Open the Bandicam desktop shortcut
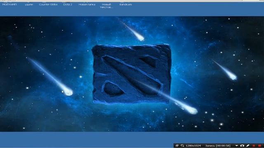 (125, 5)
